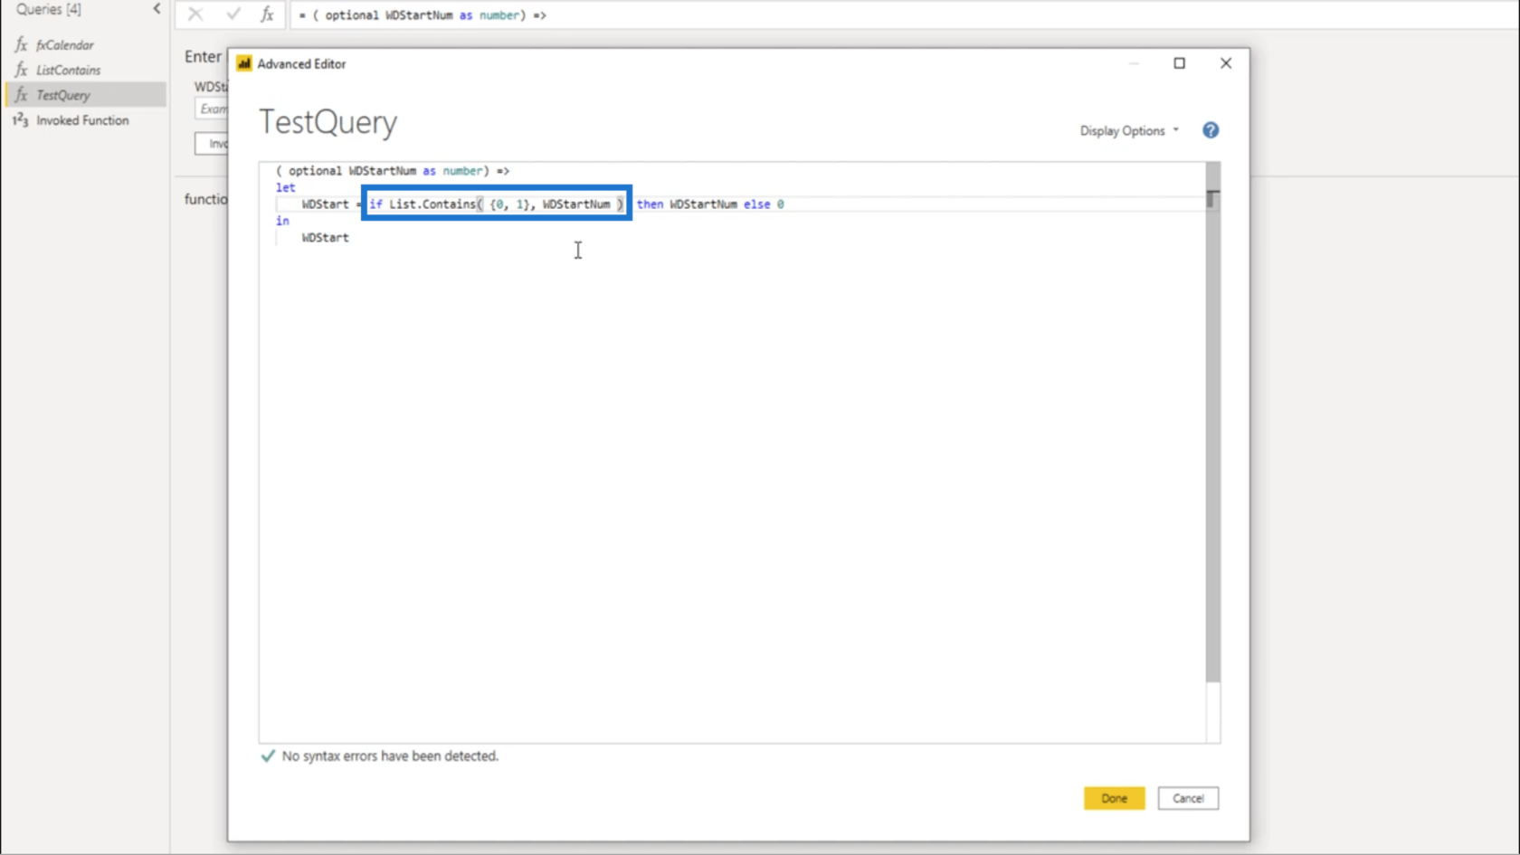Image resolution: width=1520 pixels, height=855 pixels.
Task: Click the TestQuery heading in editor
Action: (328, 122)
